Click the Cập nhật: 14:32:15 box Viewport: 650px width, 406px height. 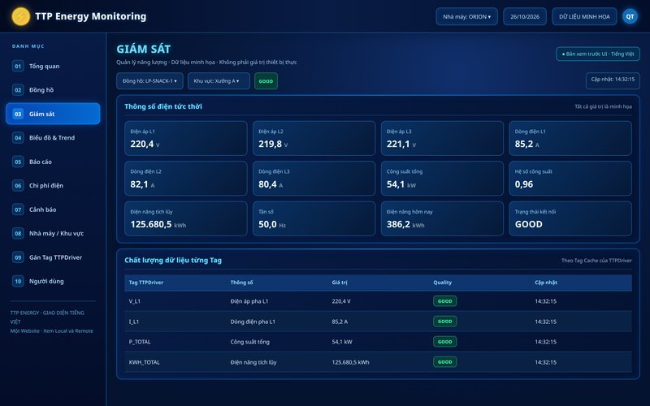613,80
